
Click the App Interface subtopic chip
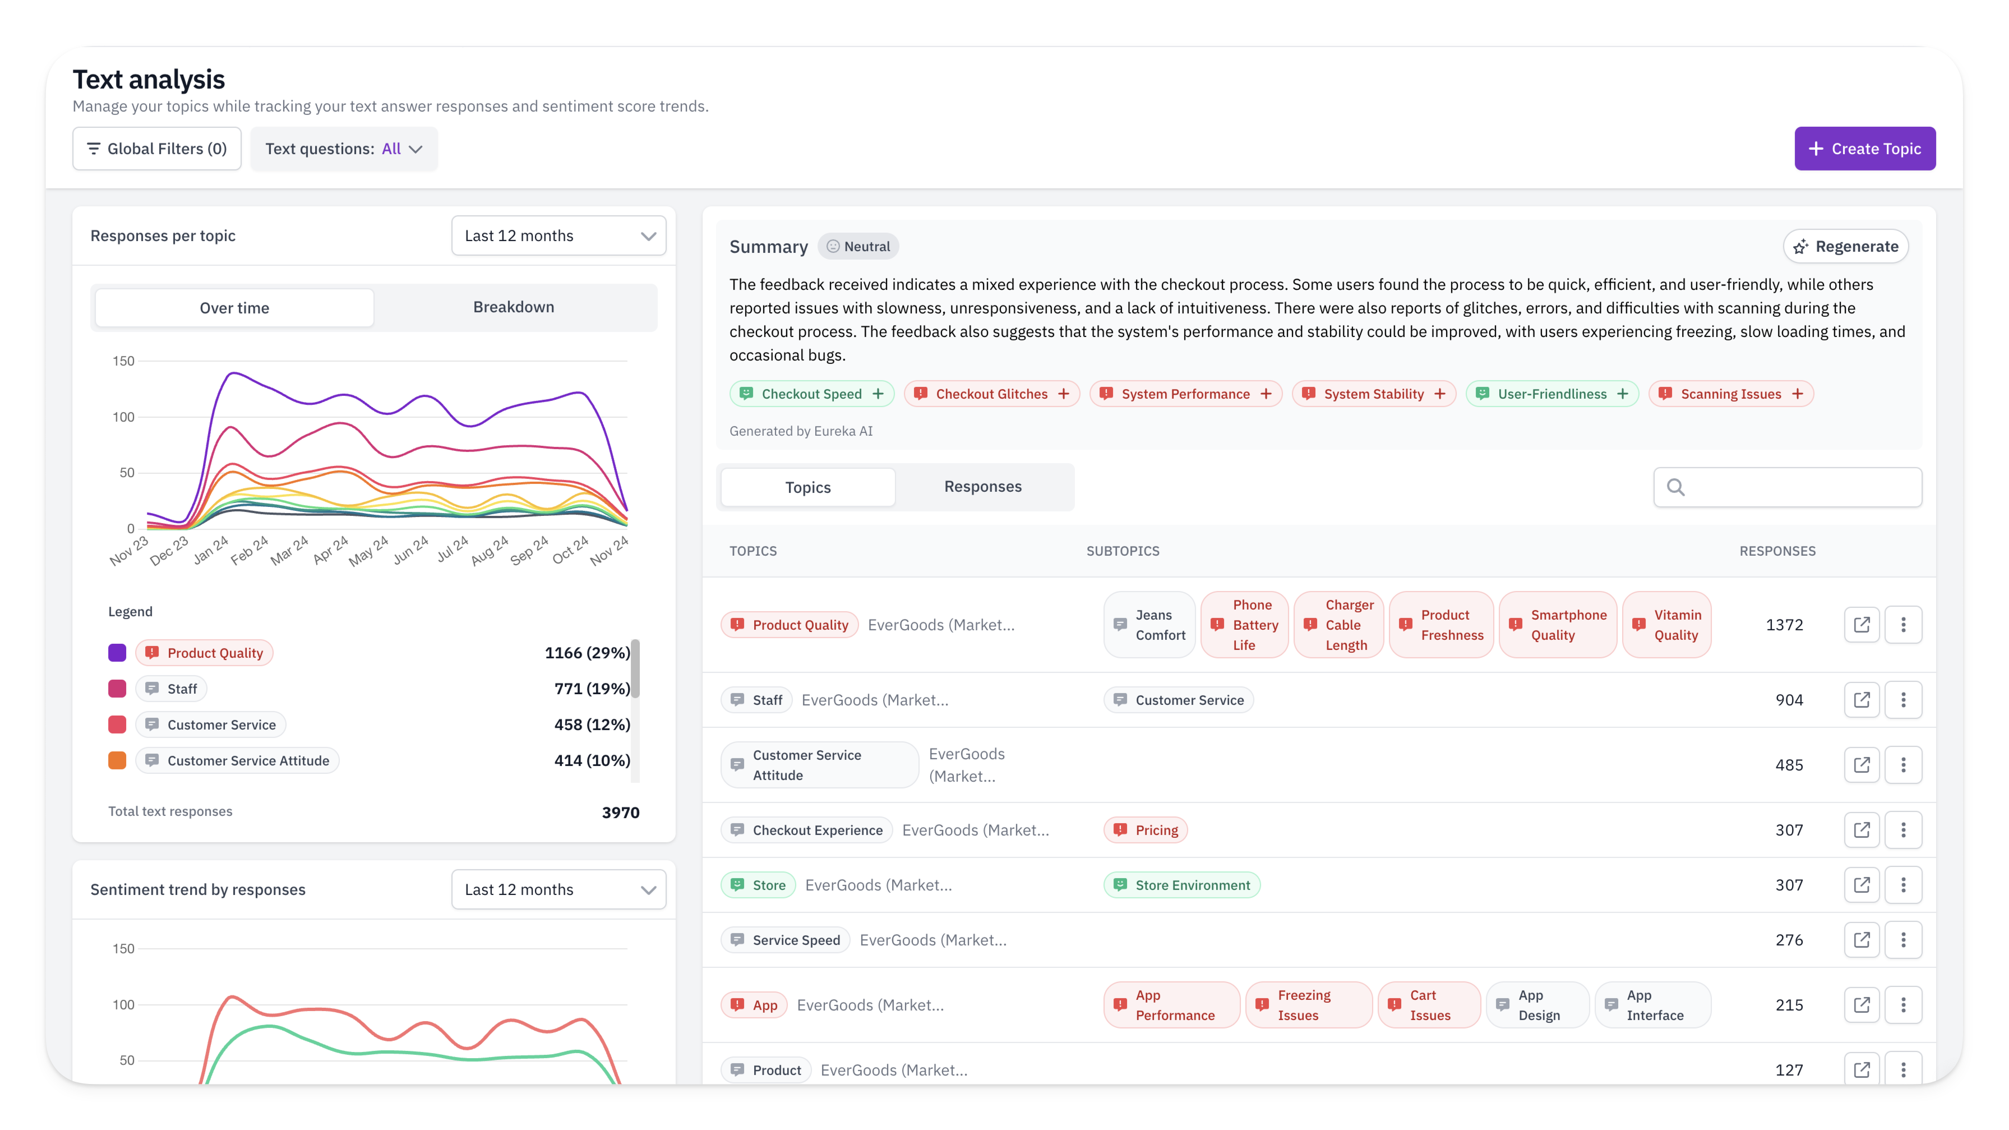[1652, 1004]
